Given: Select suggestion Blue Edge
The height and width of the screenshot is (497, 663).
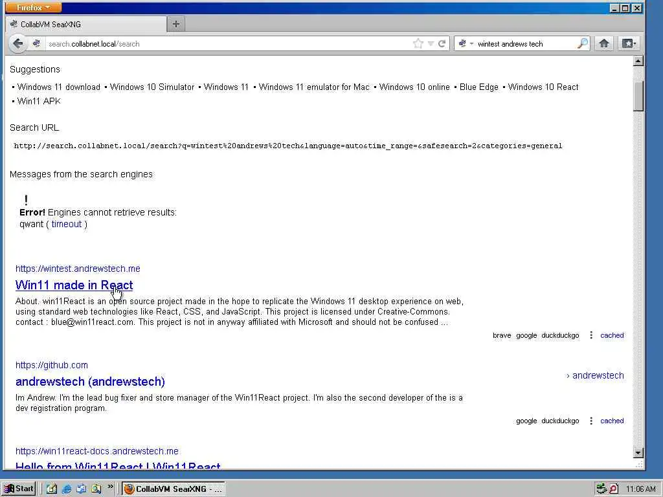Looking at the screenshot, I should click(478, 87).
